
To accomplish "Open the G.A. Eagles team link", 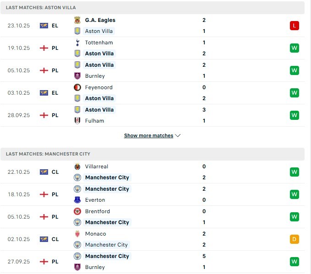I will 100,20.
